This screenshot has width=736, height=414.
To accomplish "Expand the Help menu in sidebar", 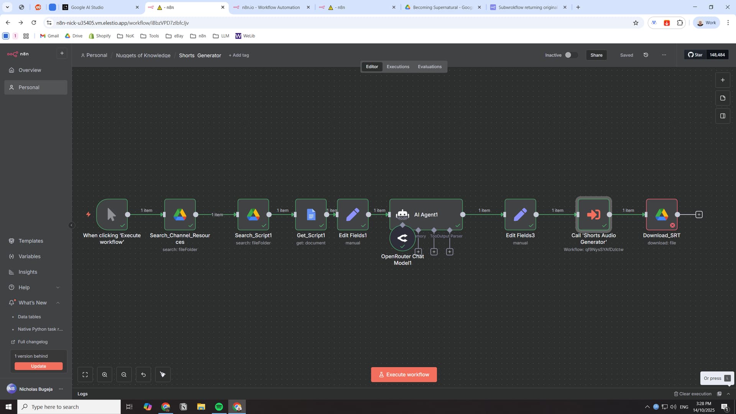I will (58, 287).
